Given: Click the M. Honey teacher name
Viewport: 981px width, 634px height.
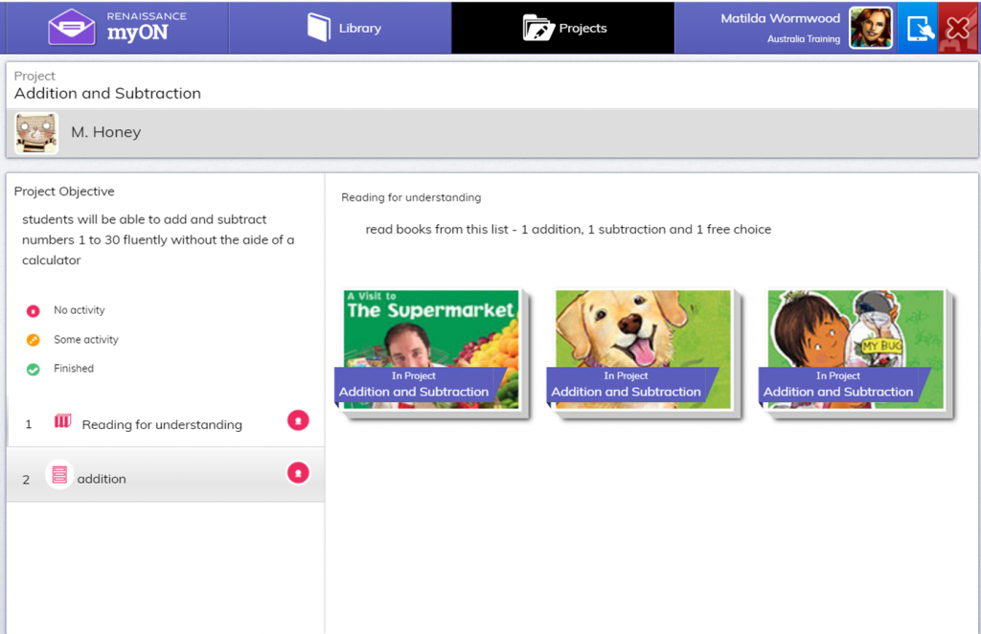Looking at the screenshot, I should pyautogui.click(x=105, y=132).
